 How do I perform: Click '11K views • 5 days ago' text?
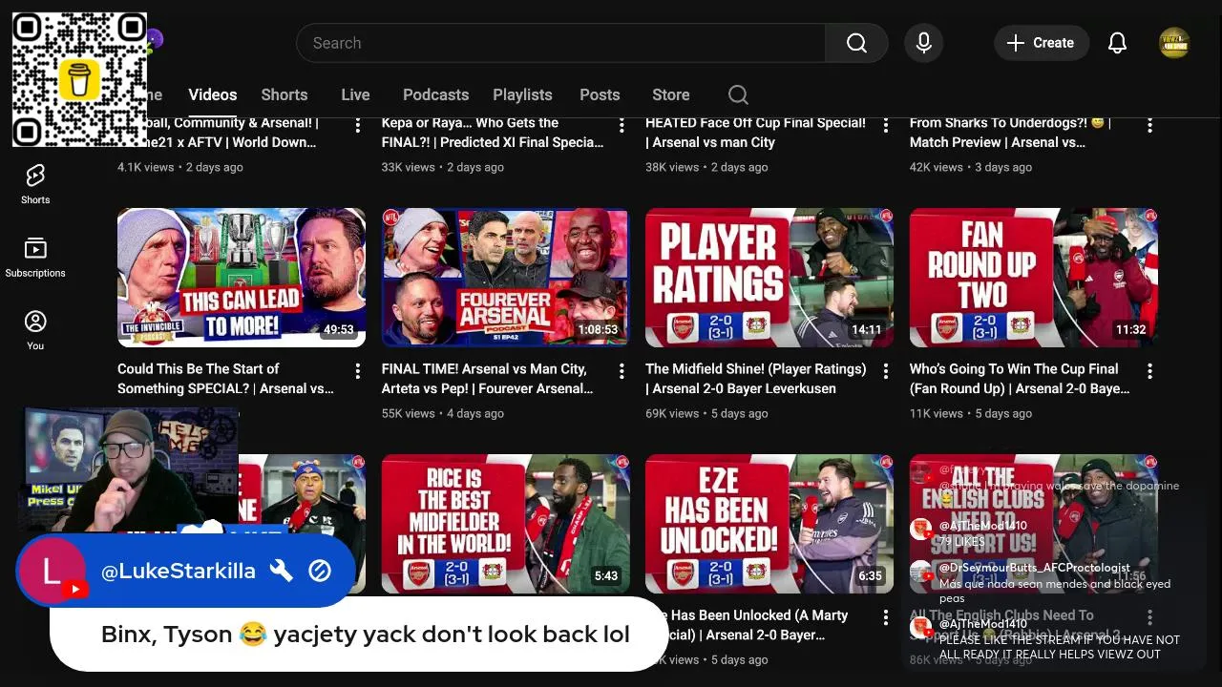coord(970,413)
